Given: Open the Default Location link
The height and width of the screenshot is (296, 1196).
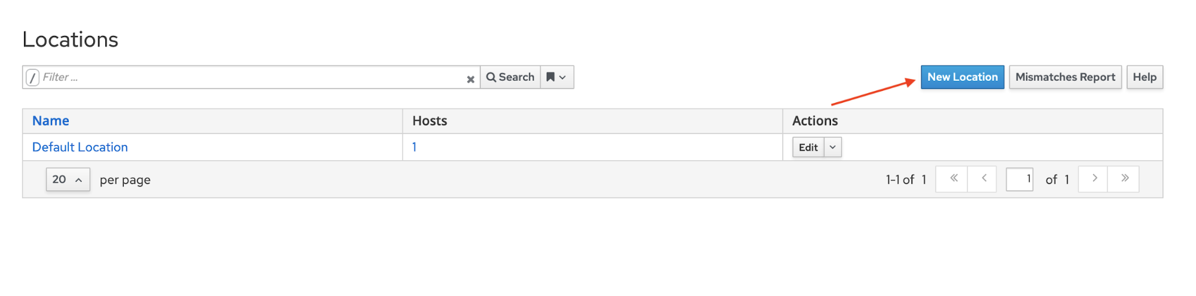Looking at the screenshot, I should (80, 147).
